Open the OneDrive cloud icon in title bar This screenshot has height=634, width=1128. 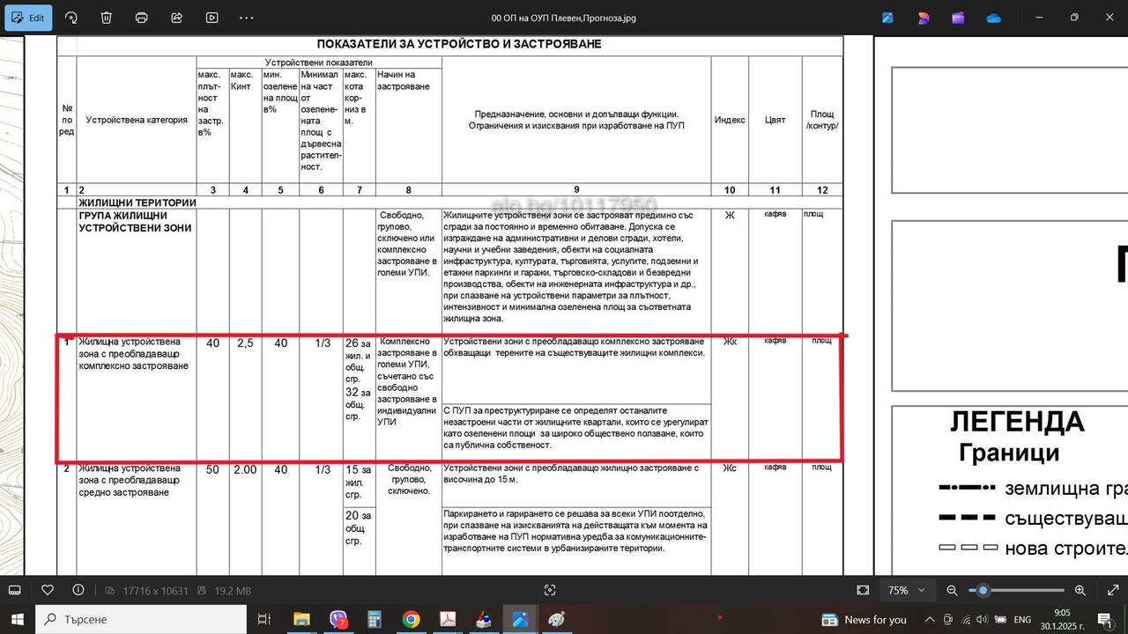point(994,18)
